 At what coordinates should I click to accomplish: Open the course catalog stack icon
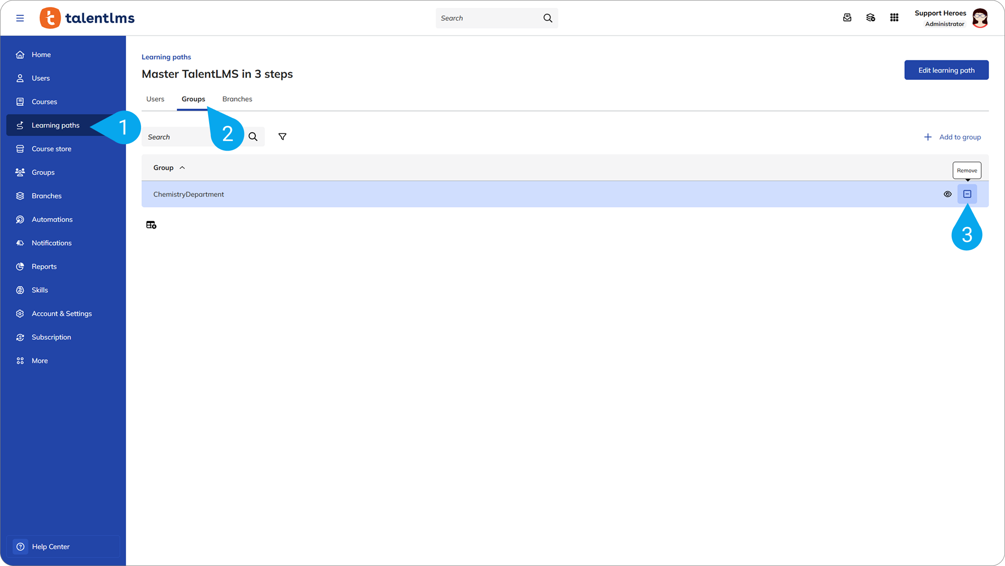click(x=871, y=17)
